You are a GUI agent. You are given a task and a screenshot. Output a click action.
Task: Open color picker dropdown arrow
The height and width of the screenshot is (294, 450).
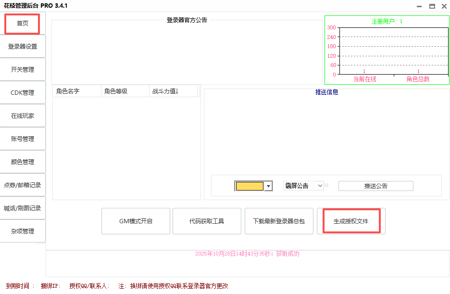pyautogui.click(x=268, y=186)
